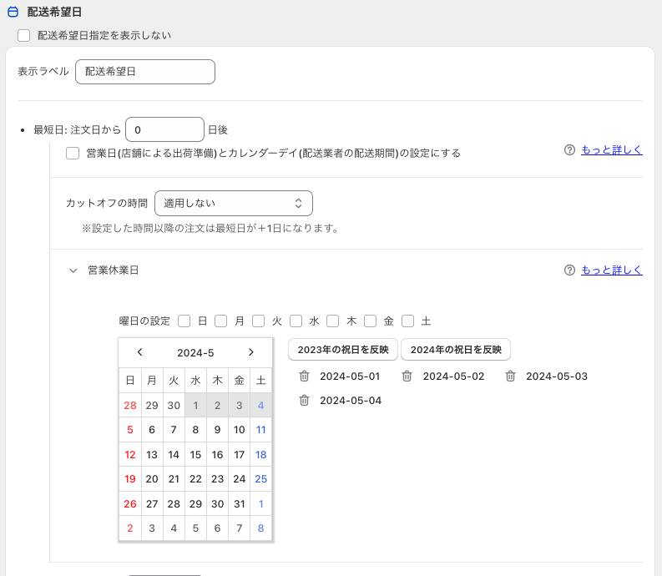The image size is (662, 576).
Task: Select Sunday May 19 on calendar
Action: point(130,479)
